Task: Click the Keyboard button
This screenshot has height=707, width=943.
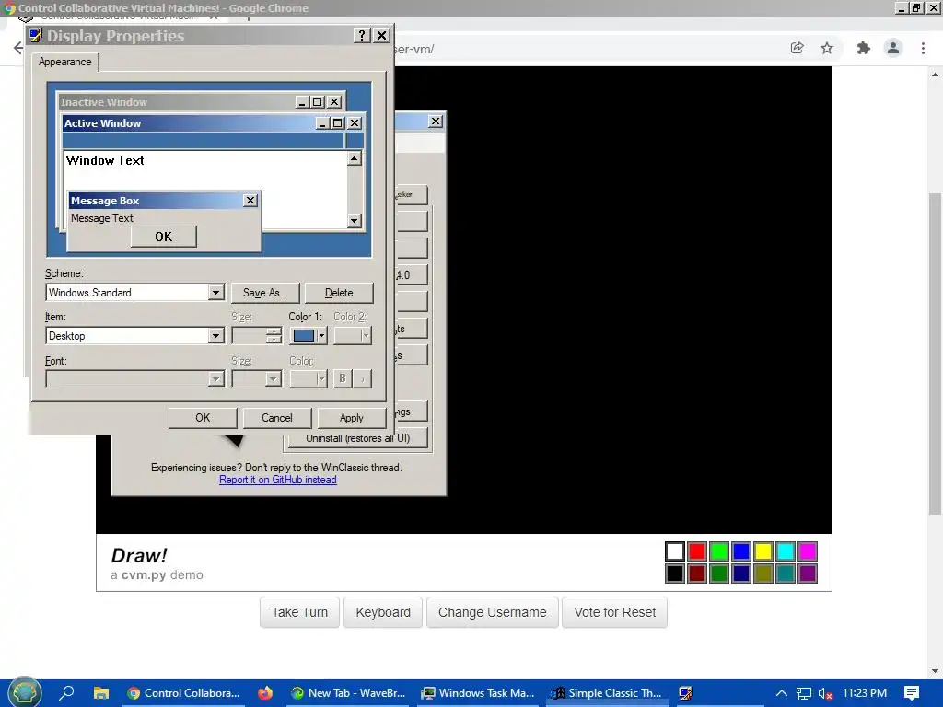Action: (383, 612)
